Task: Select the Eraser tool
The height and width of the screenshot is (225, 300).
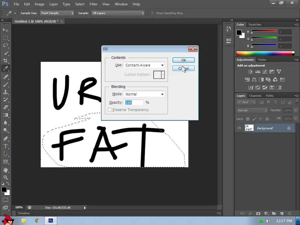Action: (6, 107)
